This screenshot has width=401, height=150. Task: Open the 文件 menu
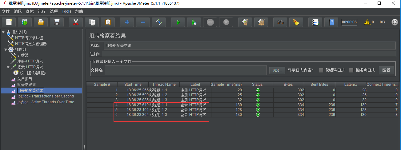tap(6, 11)
